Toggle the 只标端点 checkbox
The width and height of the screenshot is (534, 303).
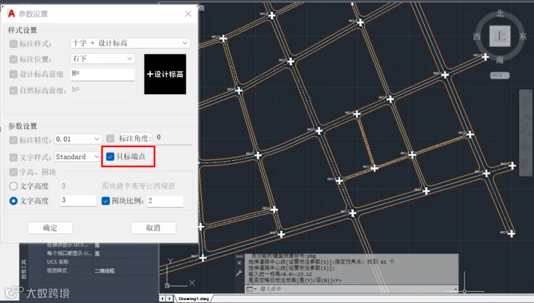[x=110, y=157]
